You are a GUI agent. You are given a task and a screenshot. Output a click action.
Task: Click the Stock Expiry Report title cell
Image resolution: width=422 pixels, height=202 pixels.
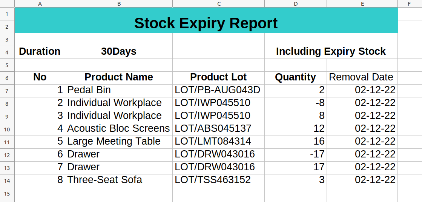206,23
